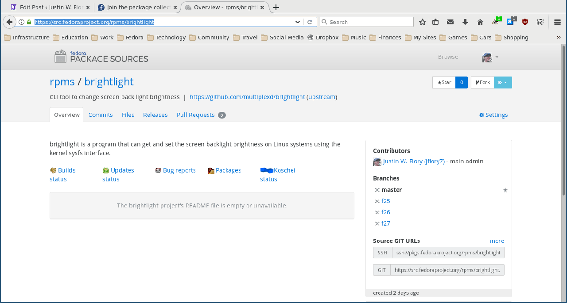The image size is (567, 303).
Task: Click the reload page icon in address bar
Action: click(310, 22)
